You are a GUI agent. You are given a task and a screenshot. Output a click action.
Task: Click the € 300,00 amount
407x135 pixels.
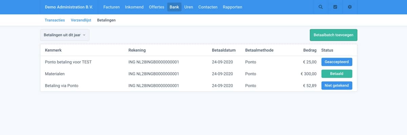click(309, 74)
